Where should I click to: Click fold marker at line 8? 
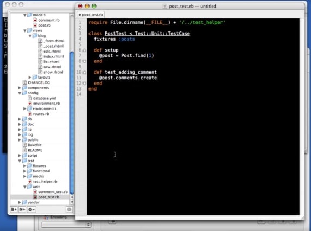85,61
